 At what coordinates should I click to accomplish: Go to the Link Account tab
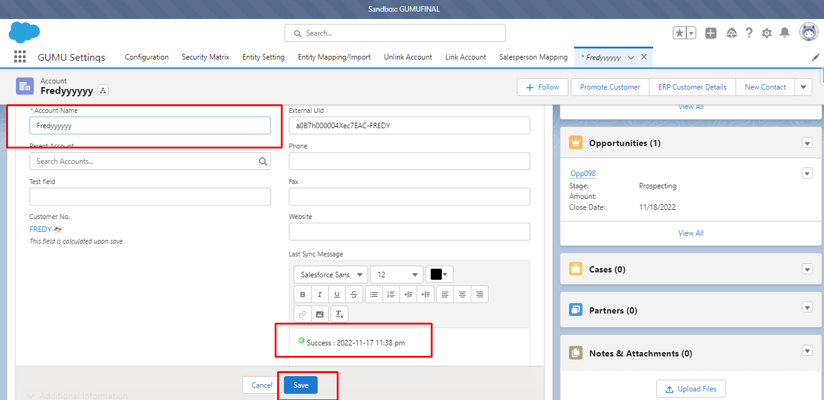(x=466, y=57)
